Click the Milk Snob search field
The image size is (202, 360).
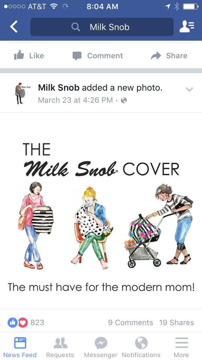pos(102,27)
